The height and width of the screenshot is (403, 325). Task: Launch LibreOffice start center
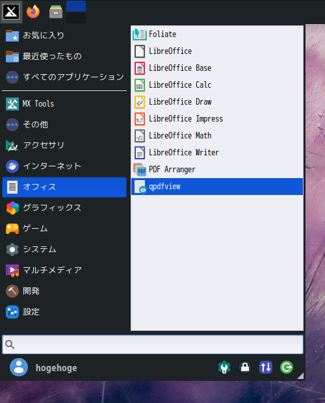click(x=217, y=51)
